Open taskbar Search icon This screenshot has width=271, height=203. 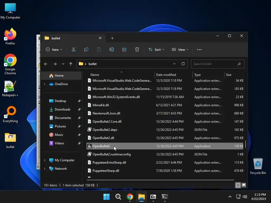point(118,197)
